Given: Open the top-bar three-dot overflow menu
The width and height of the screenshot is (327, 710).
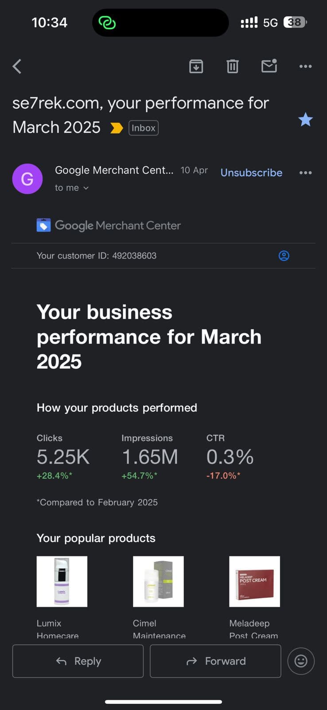Looking at the screenshot, I should tap(305, 67).
